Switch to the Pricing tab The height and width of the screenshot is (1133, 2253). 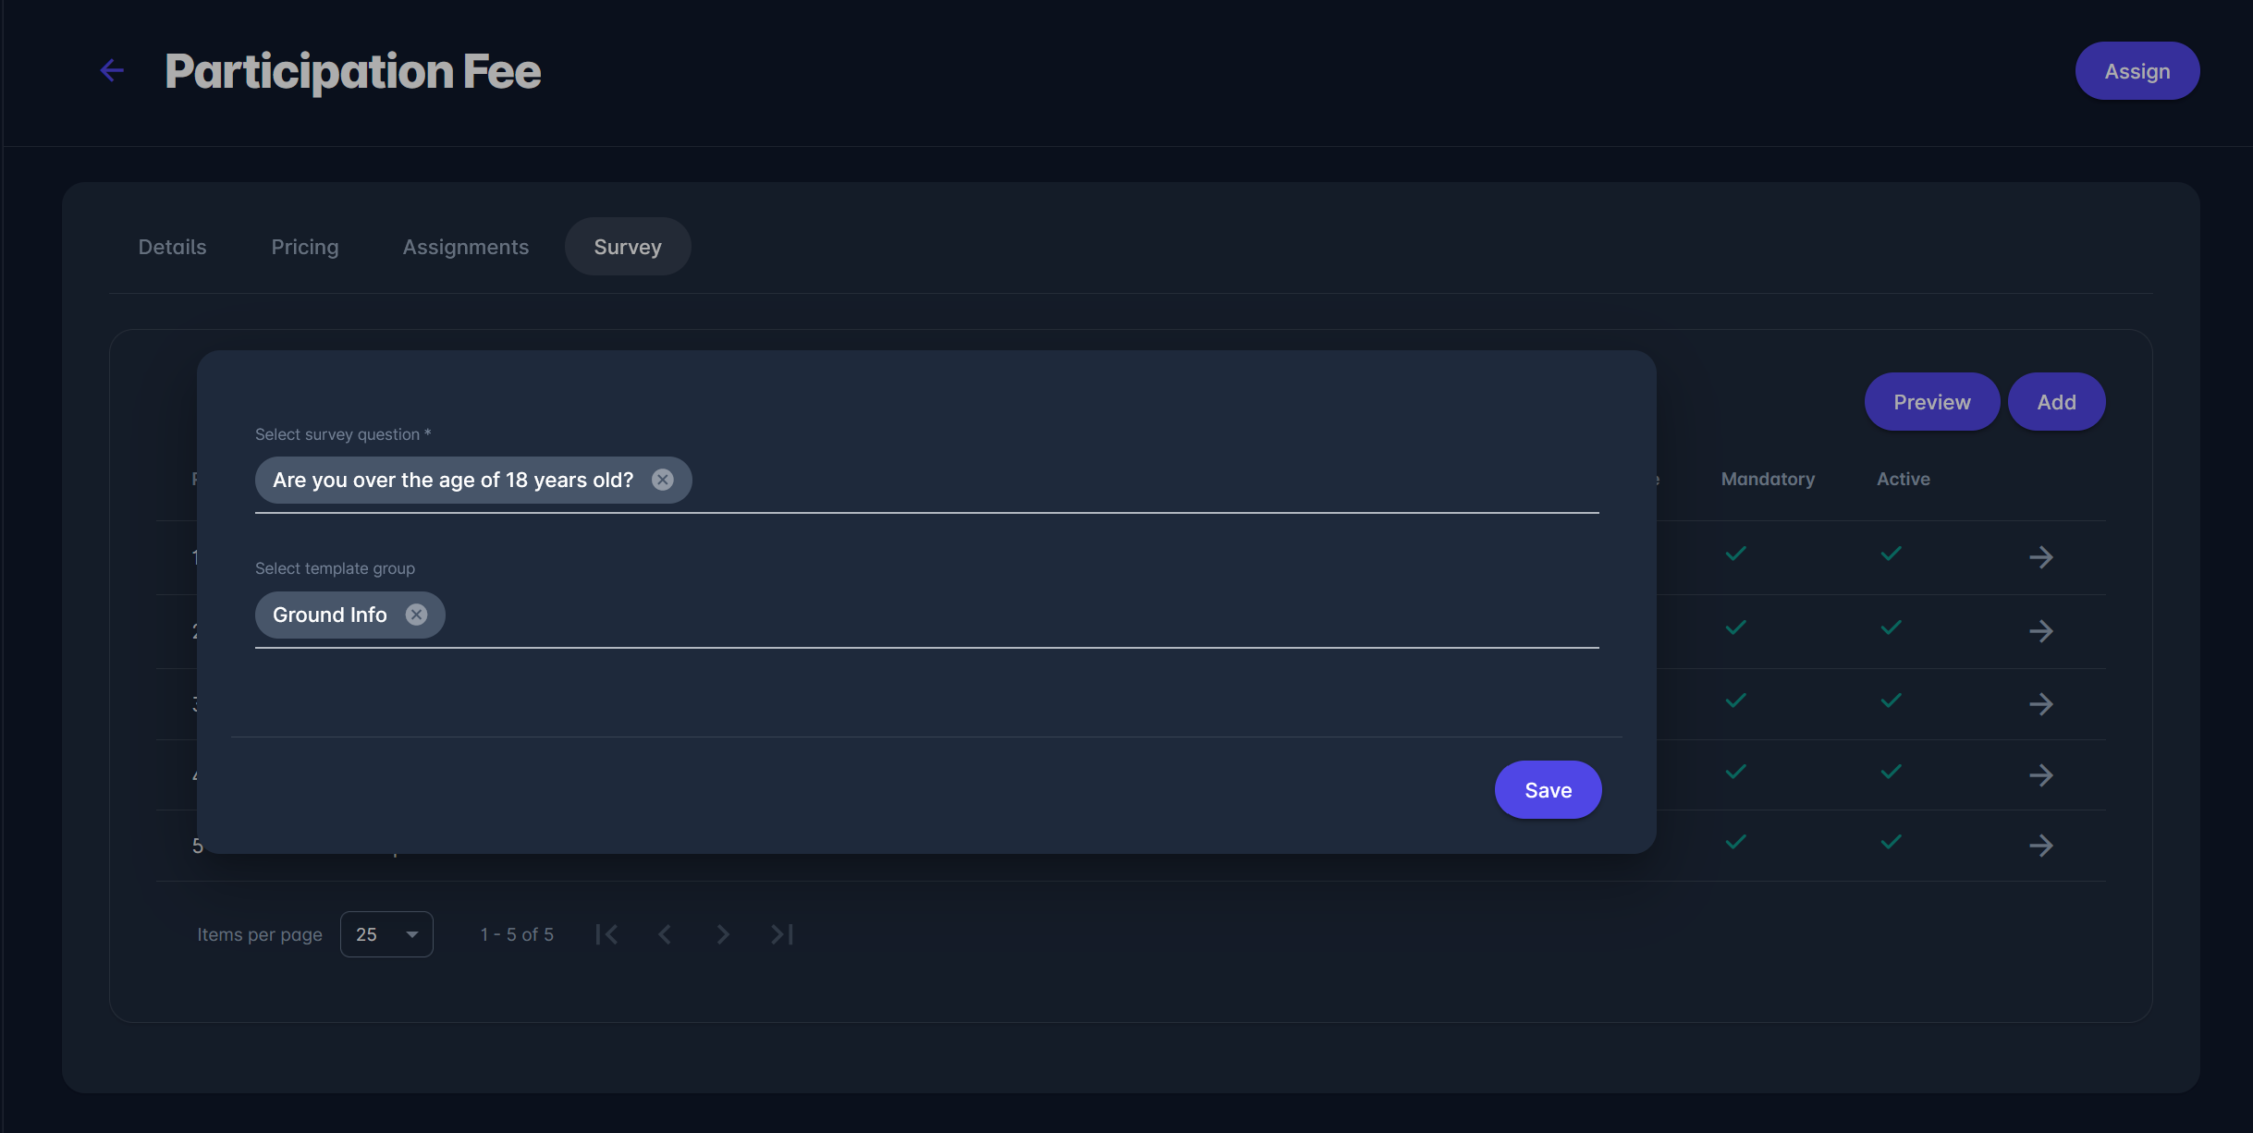tap(305, 247)
